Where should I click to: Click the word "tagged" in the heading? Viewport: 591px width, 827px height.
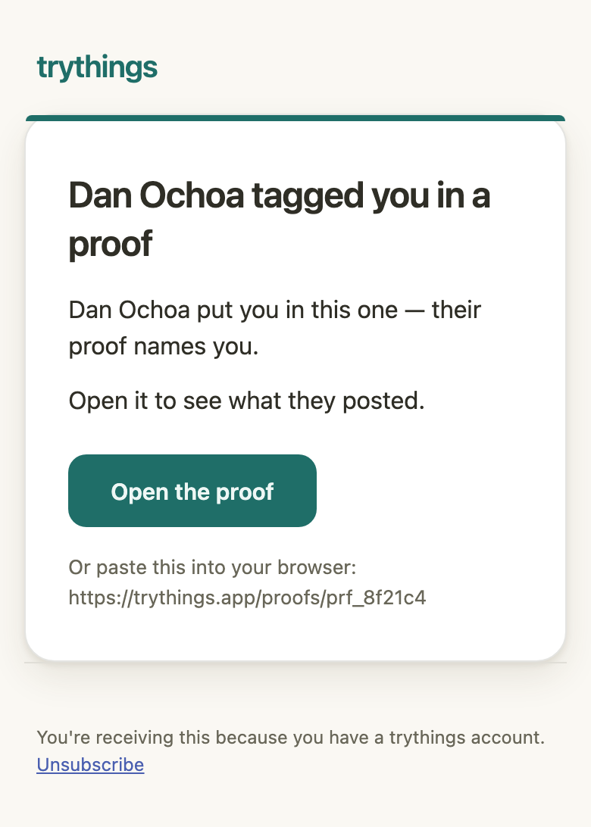pyautogui.click(x=307, y=197)
